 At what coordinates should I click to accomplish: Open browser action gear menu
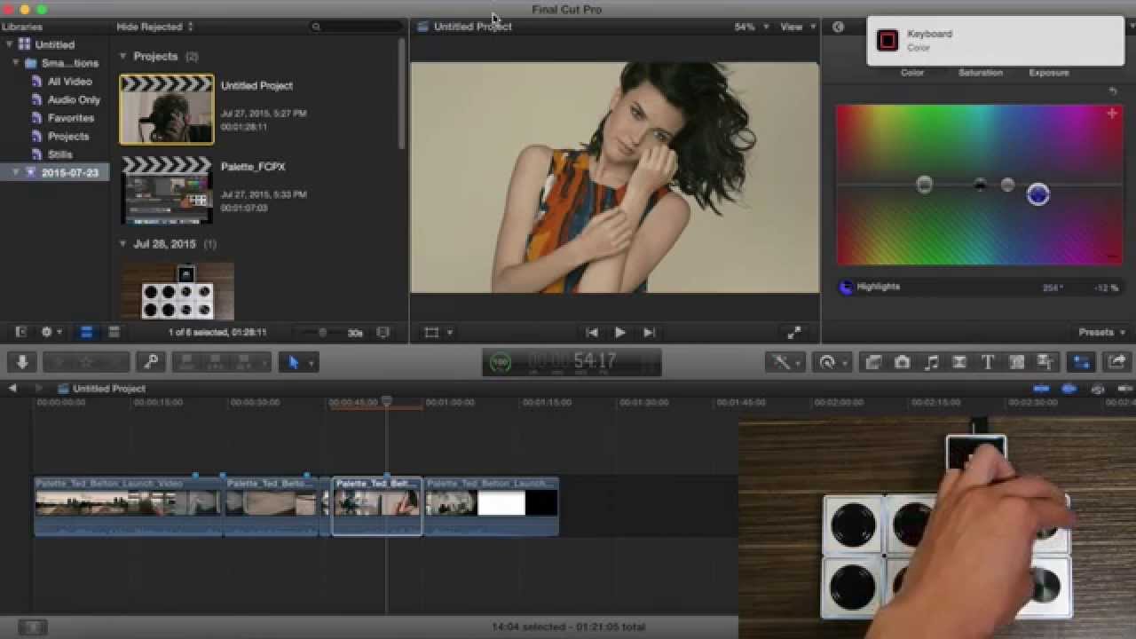pyautogui.click(x=51, y=333)
